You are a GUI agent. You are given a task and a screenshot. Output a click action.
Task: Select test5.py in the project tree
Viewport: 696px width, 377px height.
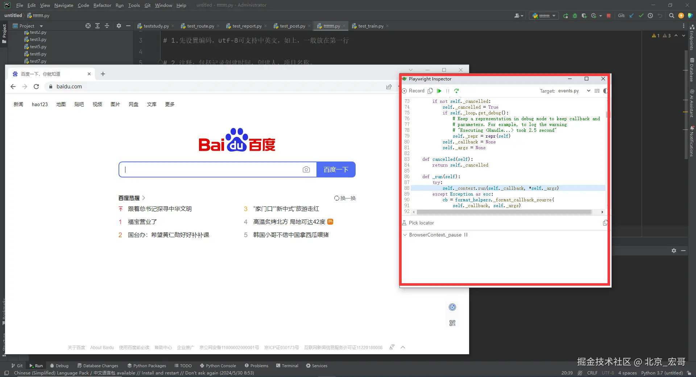(x=36, y=47)
